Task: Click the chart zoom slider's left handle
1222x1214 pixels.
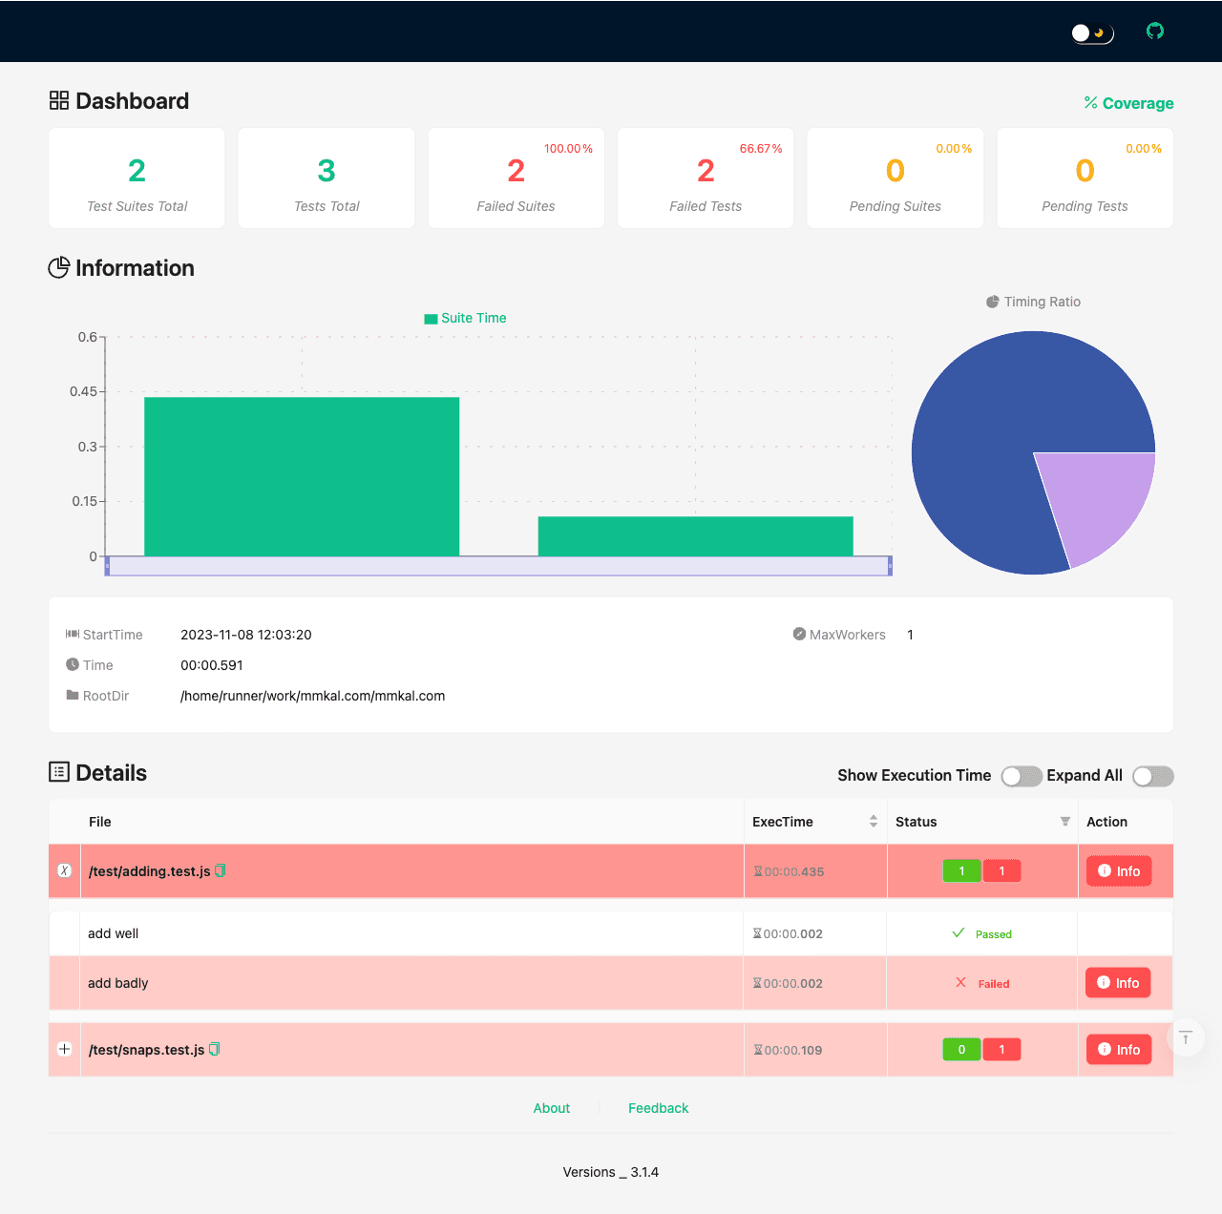Action: (107, 566)
